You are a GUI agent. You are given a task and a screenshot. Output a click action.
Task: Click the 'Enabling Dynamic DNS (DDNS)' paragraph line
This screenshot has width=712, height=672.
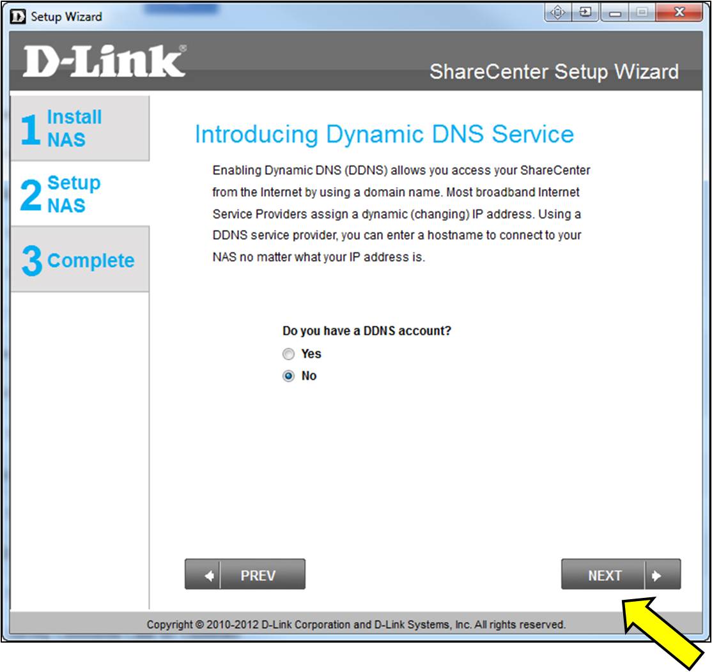pyautogui.click(x=401, y=170)
